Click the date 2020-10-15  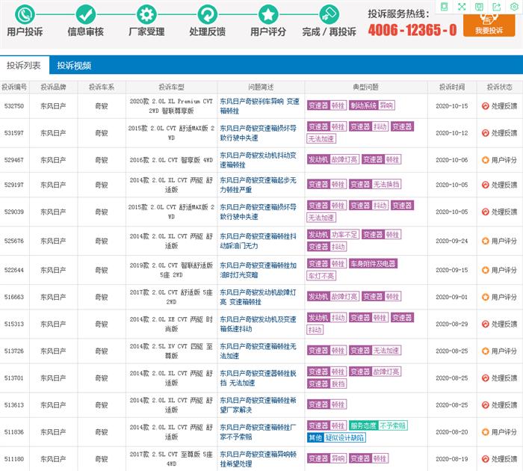point(451,106)
